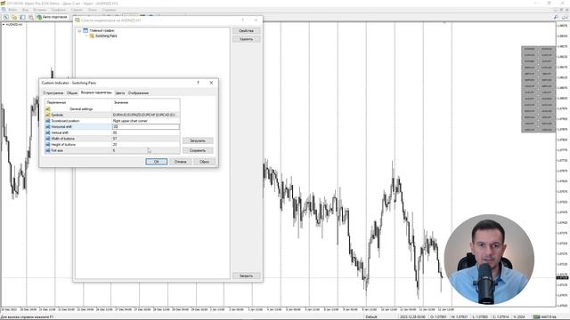This screenshot has width=570, height=320.
Task: Switch to the О программе tab
Action: click(x=53, y=93)
